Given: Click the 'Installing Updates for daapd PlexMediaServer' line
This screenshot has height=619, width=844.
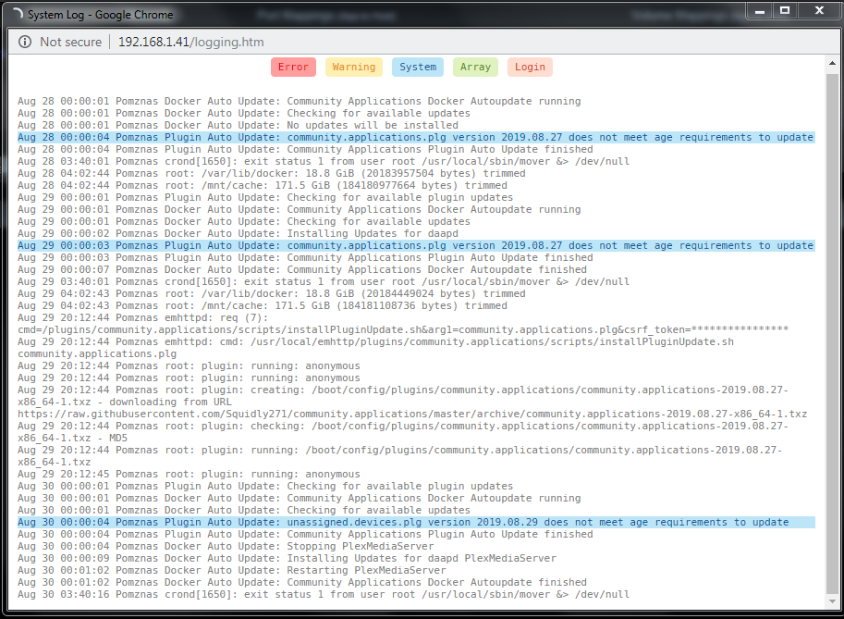Looking at the screenshot, I should click(x=287, y=558).
